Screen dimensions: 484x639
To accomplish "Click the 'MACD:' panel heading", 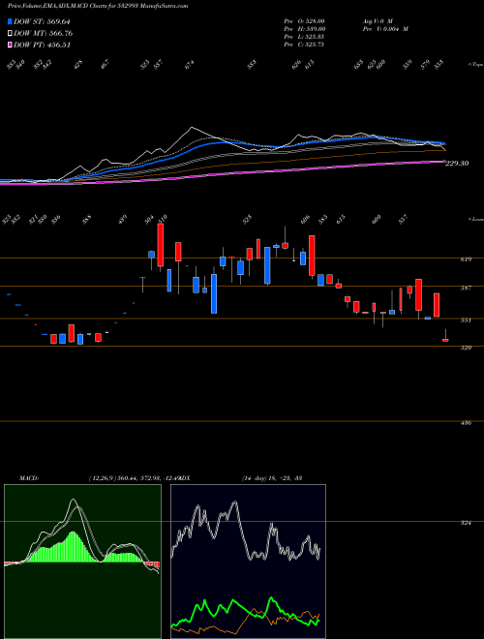I will click(29, 478).
